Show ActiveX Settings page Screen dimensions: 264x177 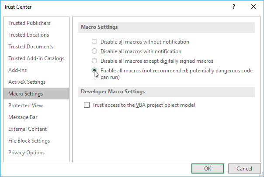(x=27, y=82)
